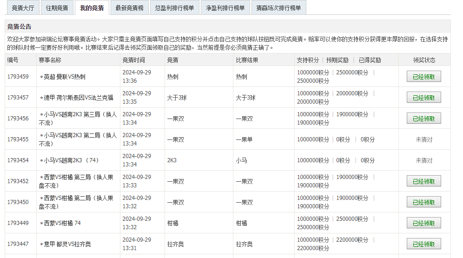Click the star icon beside 德甲 菏尔斯泰因VS法兰克福
The width and height of the screenshot is (463, 258).
(41, 98)
